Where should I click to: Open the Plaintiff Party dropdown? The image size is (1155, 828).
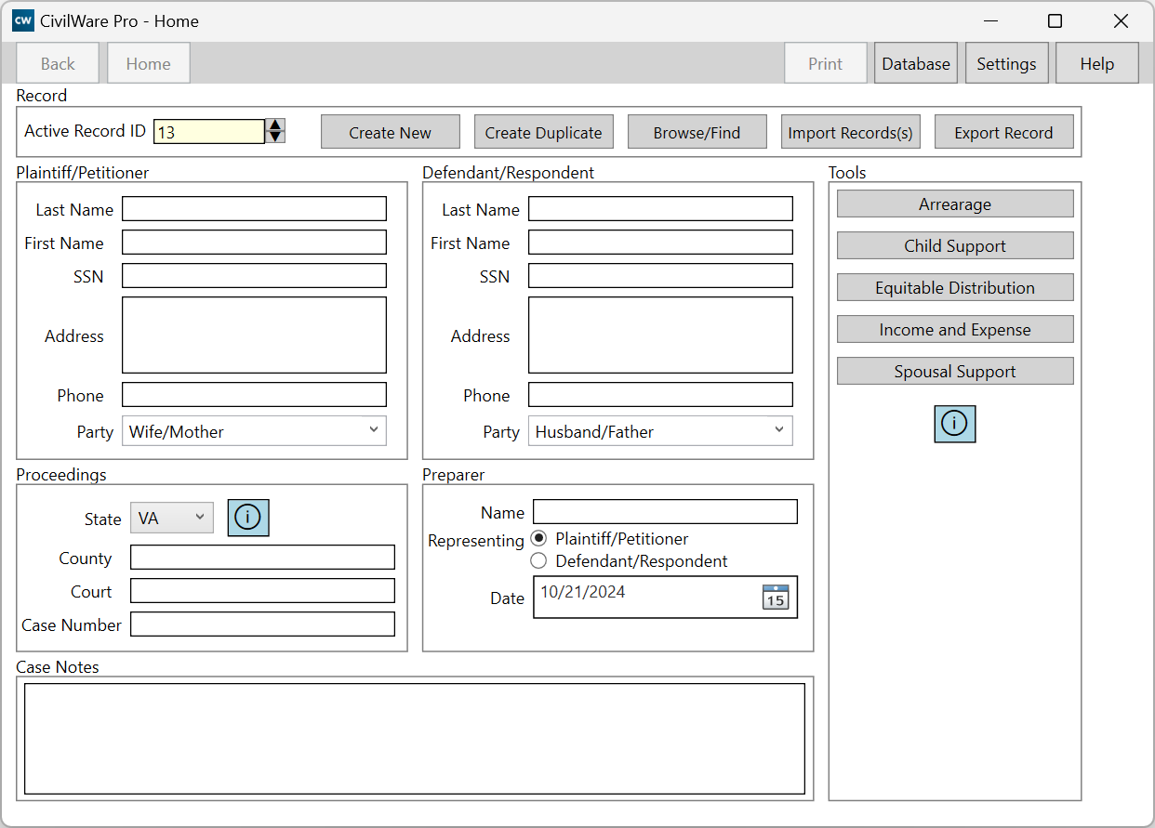tap(254, 431)
